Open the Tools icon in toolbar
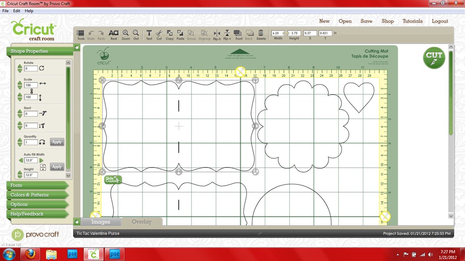Image resolution: width=465 pixels, height=261 pixels. 81,34
